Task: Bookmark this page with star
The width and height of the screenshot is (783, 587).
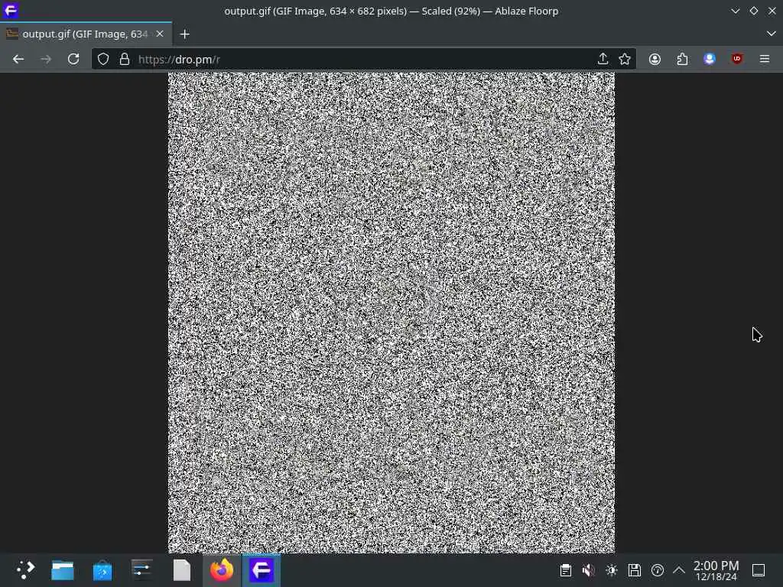Action: pos(625,60)
